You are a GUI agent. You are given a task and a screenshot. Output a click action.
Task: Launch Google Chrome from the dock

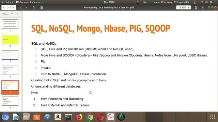[90, 117]
